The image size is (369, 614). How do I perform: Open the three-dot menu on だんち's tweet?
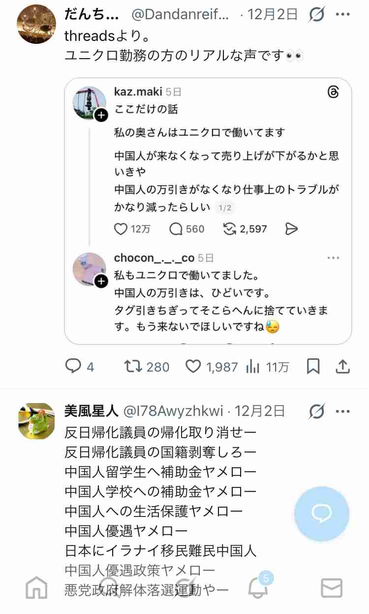(343, 15)
